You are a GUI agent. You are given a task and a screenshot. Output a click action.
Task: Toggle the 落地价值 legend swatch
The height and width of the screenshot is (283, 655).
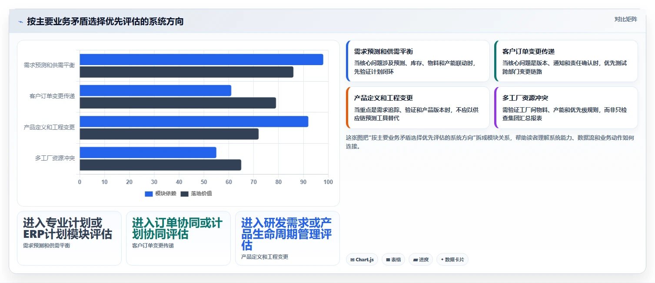185,194
